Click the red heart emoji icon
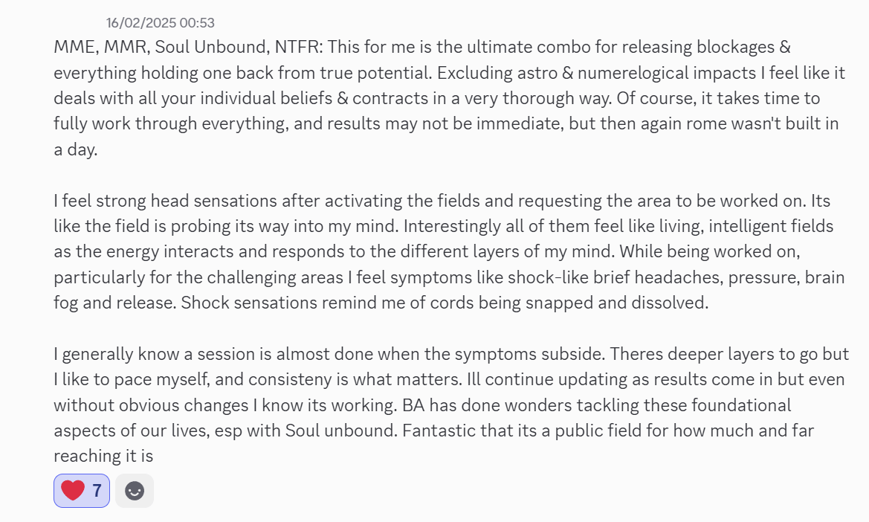The image size is (869, 522). [72, 491]
